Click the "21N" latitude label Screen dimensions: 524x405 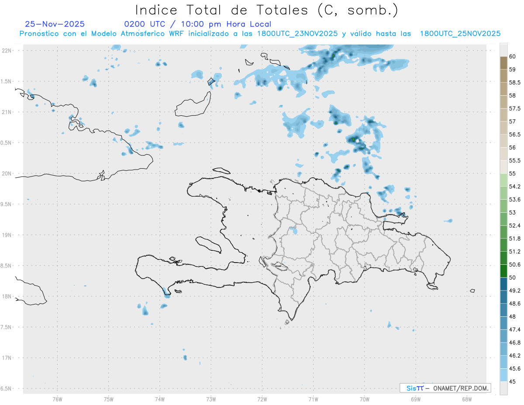(x=7, y=112)
